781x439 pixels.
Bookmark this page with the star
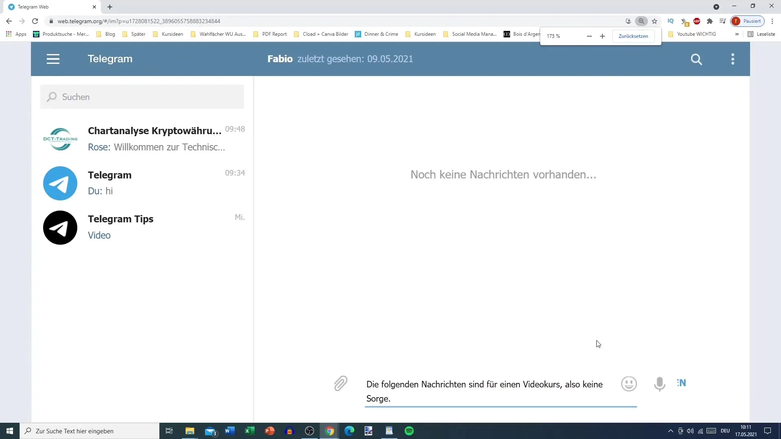[654, 21]
